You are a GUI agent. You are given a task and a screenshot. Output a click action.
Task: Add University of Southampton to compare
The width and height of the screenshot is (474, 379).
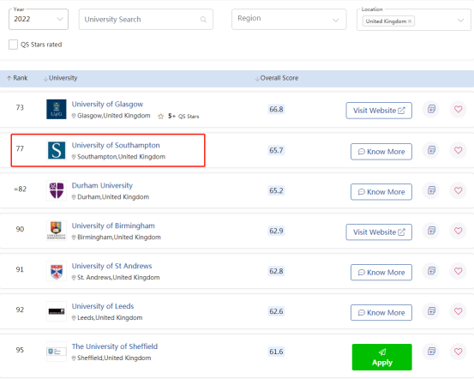[x=431, y=150]
